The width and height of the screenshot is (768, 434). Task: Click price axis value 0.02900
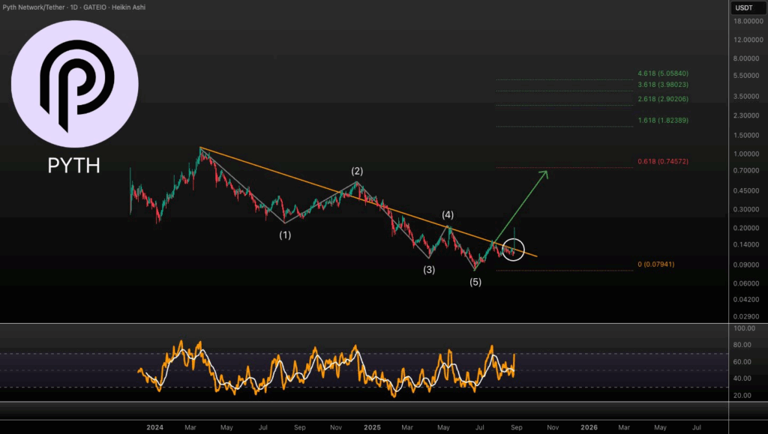748,316
